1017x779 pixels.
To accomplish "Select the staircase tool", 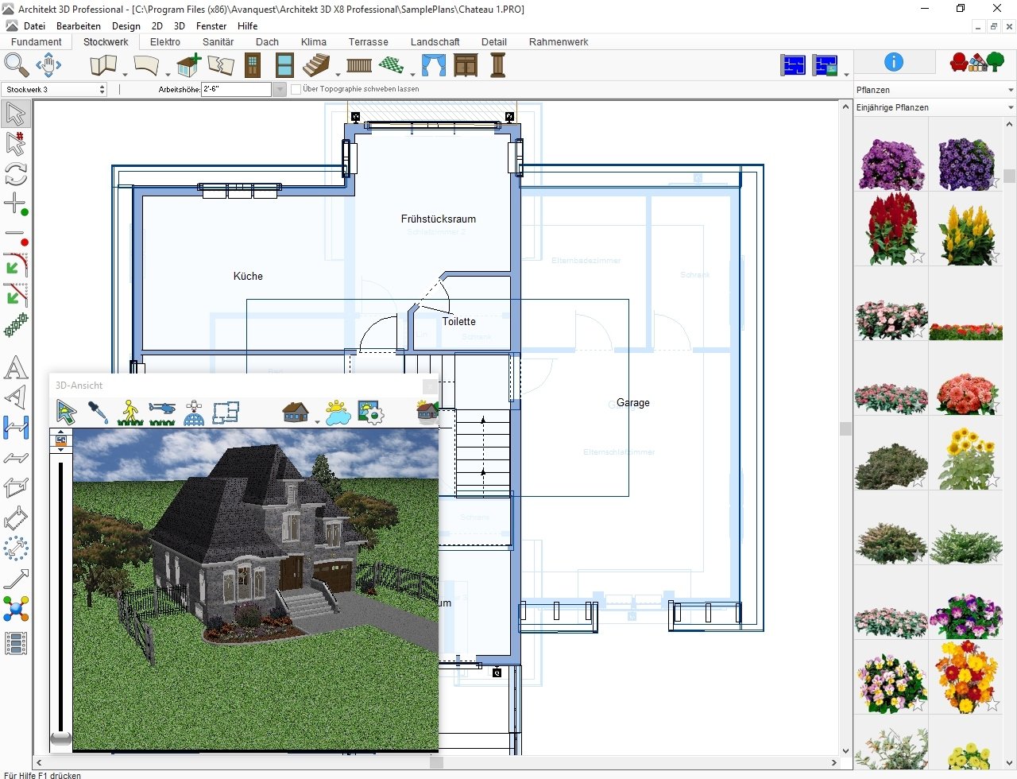I will (318, 65).
